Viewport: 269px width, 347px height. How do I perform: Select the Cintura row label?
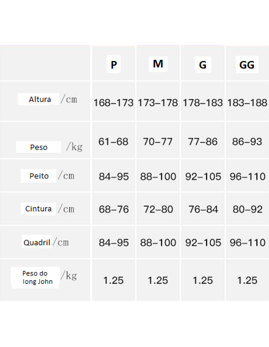(38, 209)
